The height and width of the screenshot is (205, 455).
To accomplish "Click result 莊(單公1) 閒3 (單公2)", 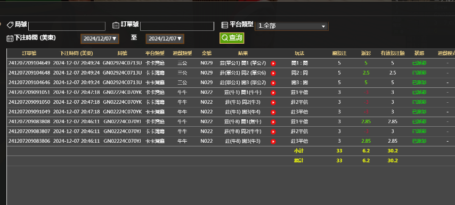I will point(243,83).
